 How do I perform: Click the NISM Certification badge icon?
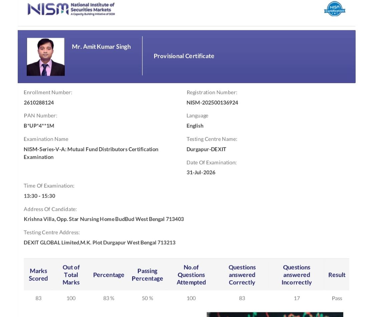[335, 9]
